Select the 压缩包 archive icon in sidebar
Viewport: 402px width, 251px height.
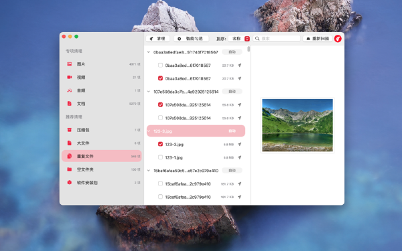click(69, 130)
